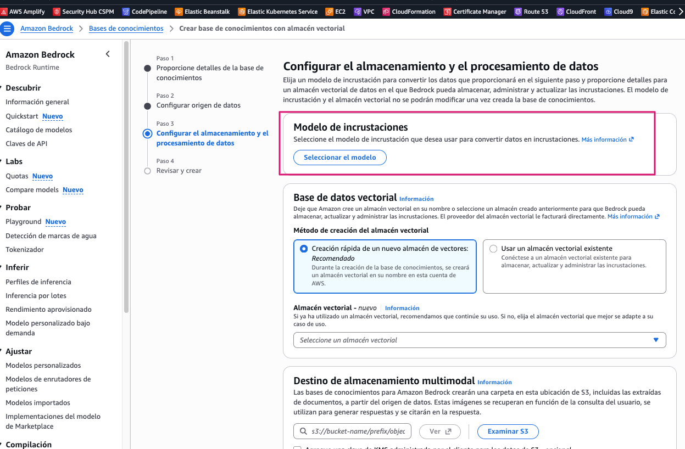
Task: Open Security Hub CSPM bookmark icon
Action: pyautogui.click(x=57, y=12)
